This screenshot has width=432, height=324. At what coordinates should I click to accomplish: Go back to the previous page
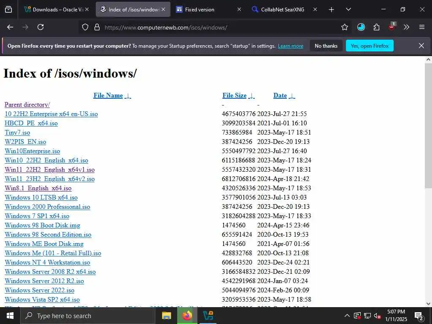(10, 27)
